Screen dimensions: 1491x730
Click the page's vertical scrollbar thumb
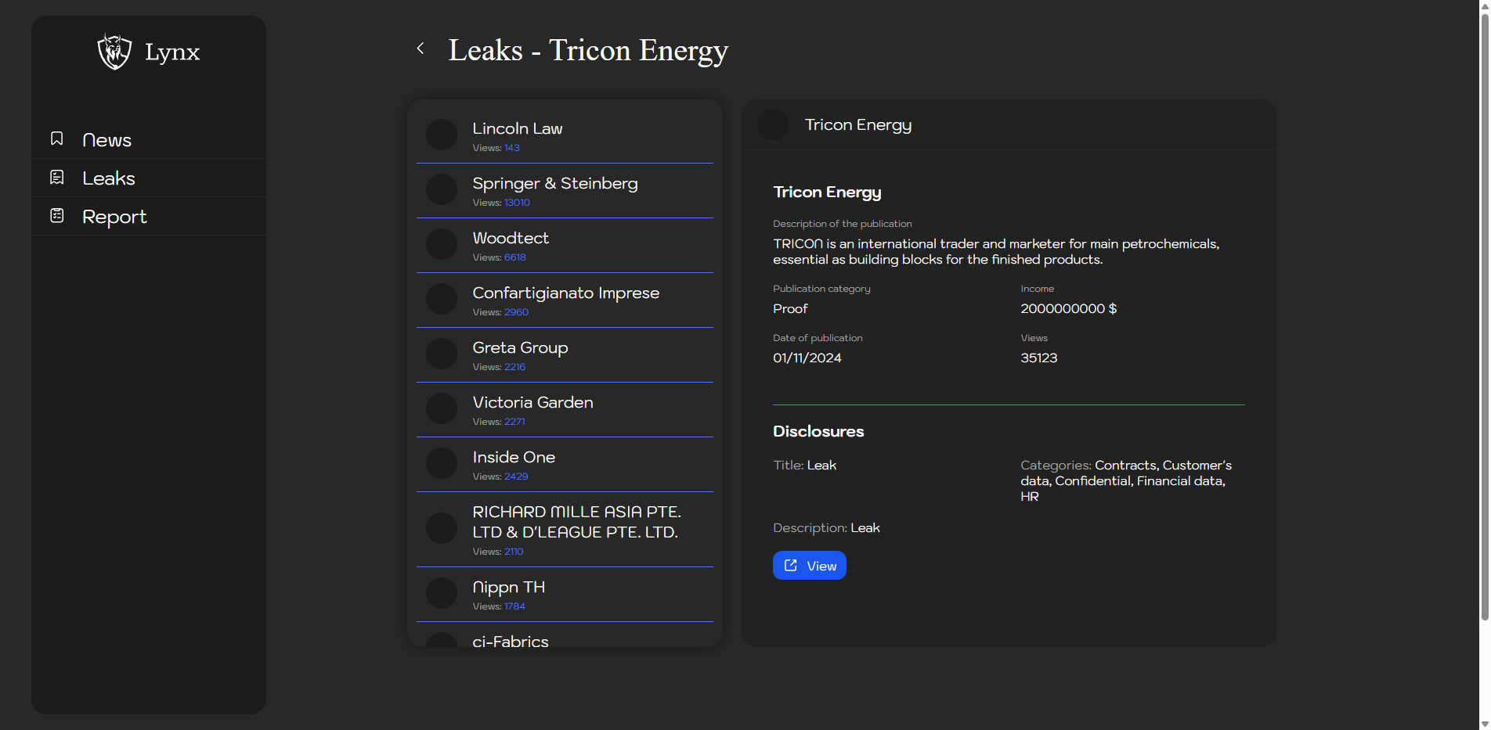[1484, 313]
